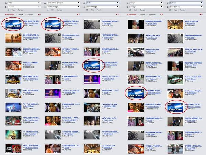Image resolution: width=206 pixels, height=155 pixels.
Task: Open Bollywood Insight channel link
Action: [x=31, y=51]
